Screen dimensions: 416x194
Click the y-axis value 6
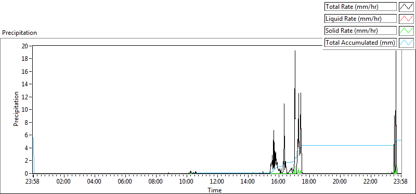(27, 135)
